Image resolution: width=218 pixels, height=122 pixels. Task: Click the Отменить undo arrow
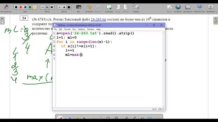pos(89,7)
